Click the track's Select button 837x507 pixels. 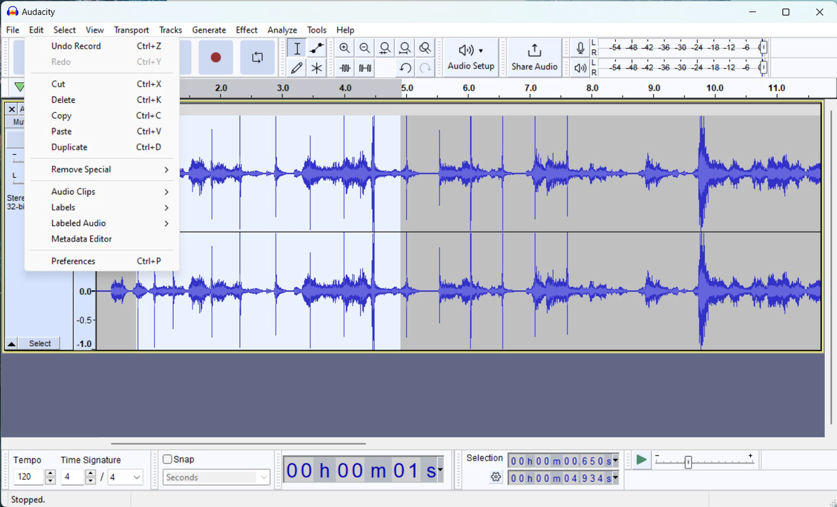click(x=39, y=343)
